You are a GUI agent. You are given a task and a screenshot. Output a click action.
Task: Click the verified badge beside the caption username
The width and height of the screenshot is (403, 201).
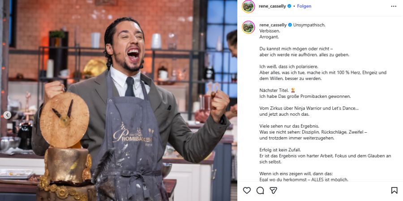pyautogui.click(x=290, y=25)
